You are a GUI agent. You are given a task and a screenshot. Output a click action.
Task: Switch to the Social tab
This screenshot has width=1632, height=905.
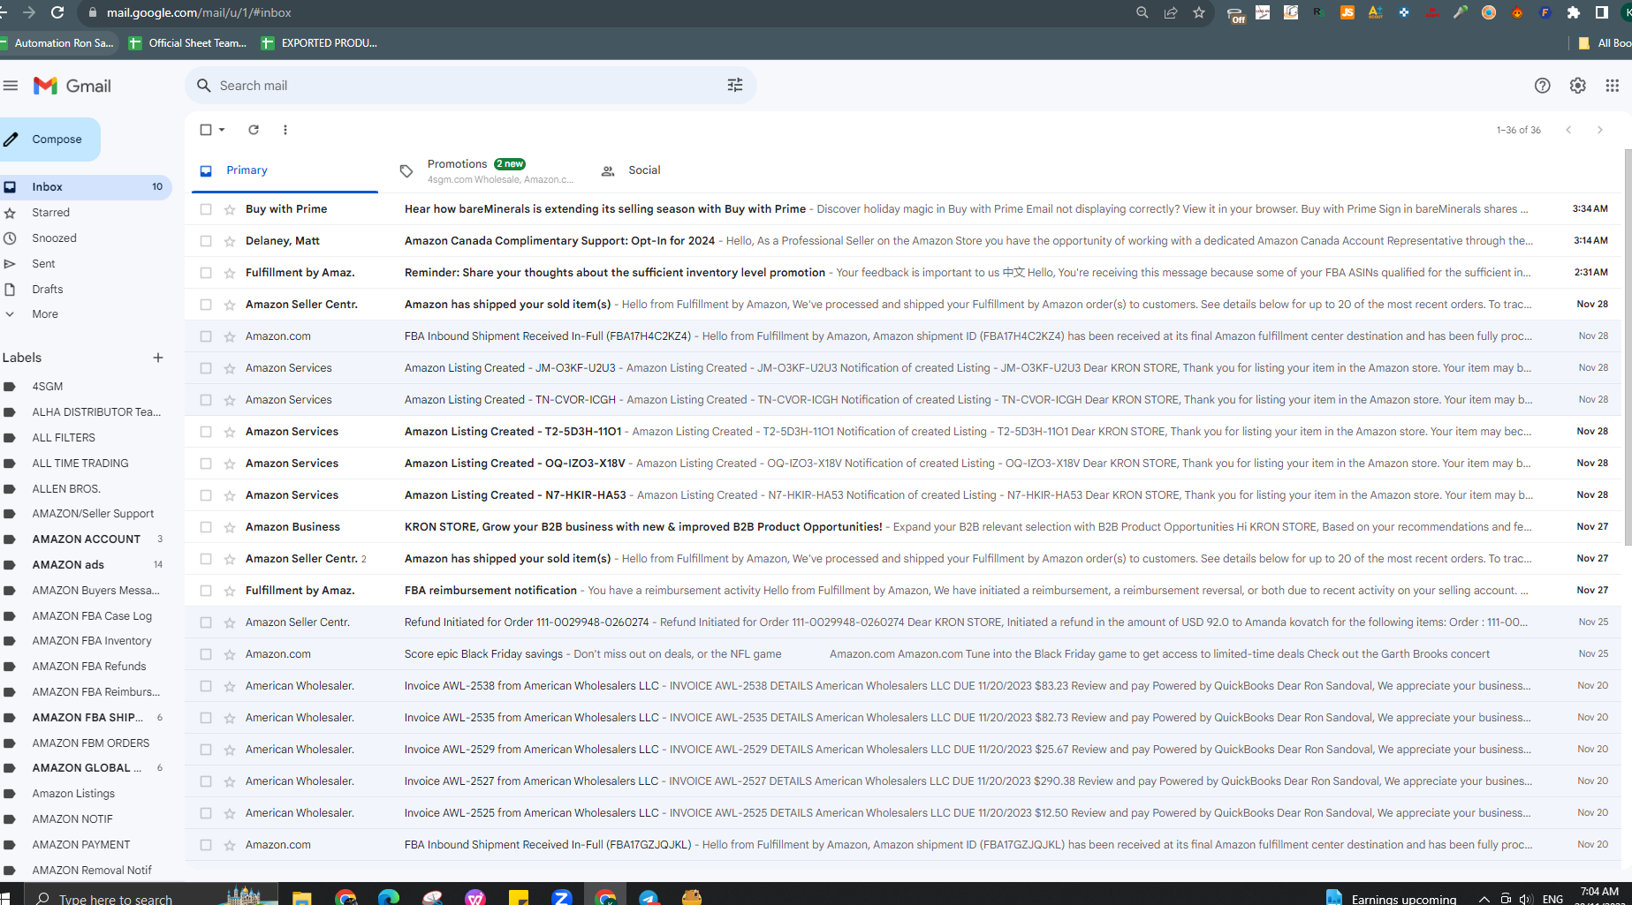643,170
